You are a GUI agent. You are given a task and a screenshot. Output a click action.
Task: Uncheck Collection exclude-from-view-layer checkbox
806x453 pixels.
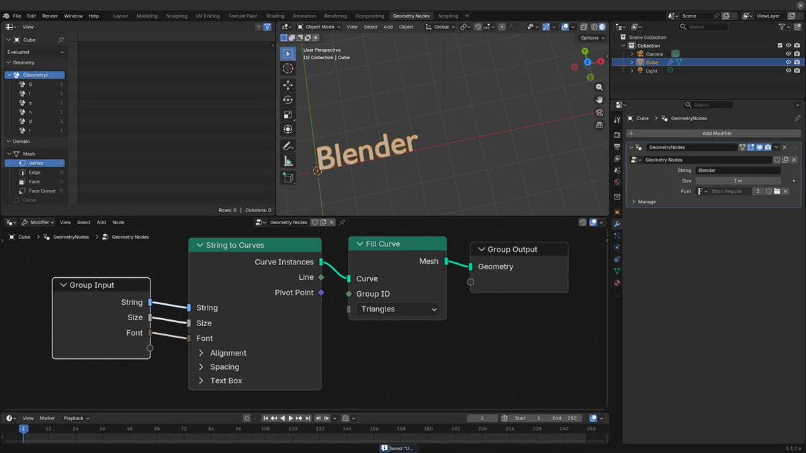(x=780, y=46)
